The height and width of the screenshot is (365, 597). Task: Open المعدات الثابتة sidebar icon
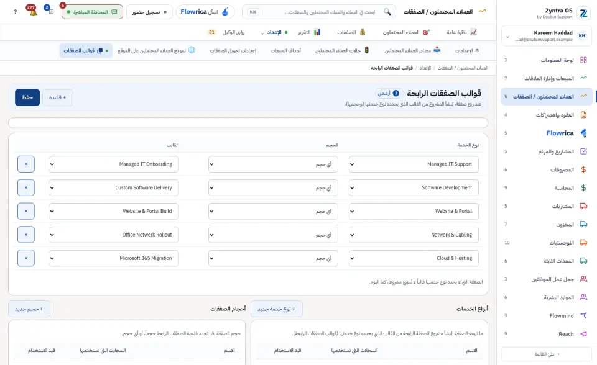click(583, 261)
